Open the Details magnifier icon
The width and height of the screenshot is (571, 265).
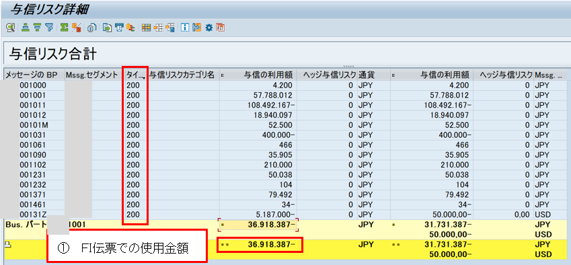tap(10, 28)
